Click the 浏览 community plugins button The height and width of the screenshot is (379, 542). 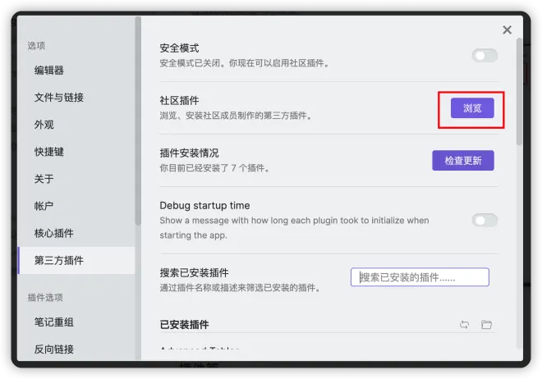coord(472,108)
